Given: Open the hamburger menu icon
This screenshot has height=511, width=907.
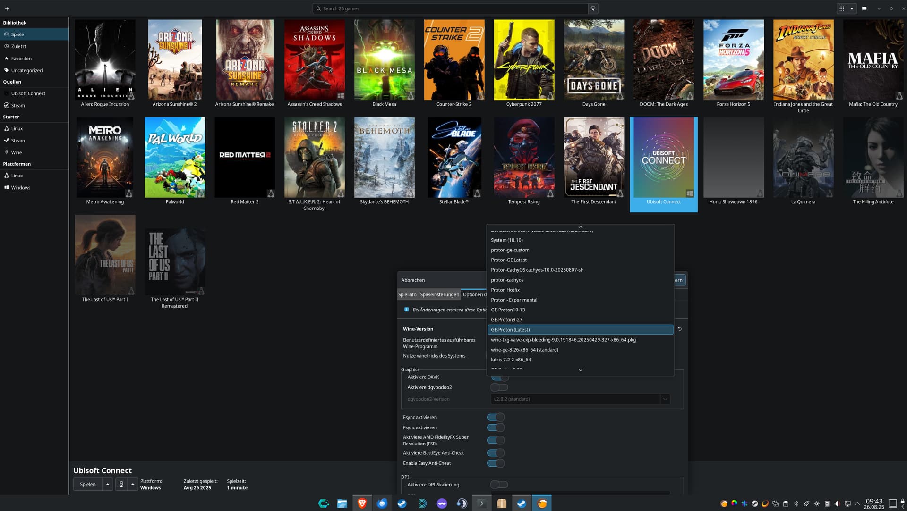Looking at the screenshot, I should tap(864, 8).
